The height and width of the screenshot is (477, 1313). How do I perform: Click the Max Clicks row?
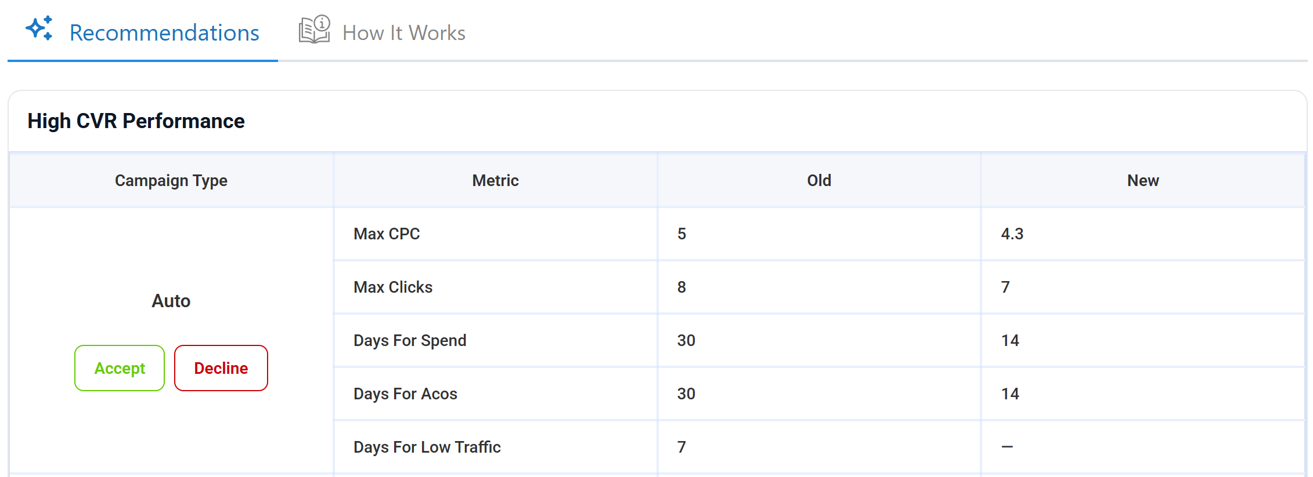tap(392, 287)
